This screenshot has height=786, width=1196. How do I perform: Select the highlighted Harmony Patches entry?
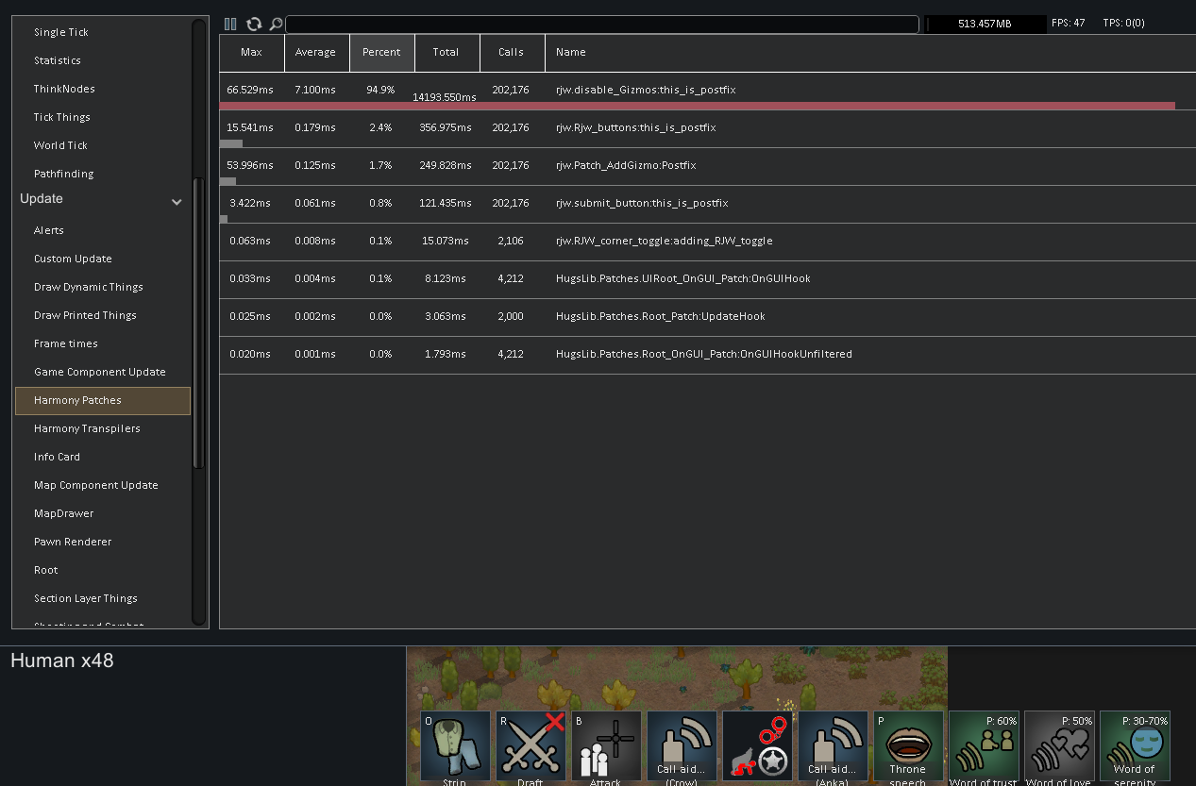pyautogui.click(x=103, y=400)
